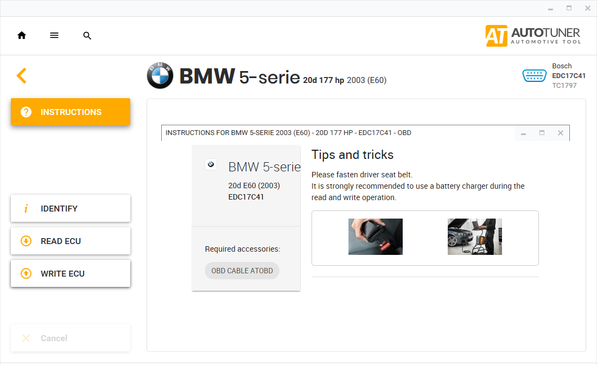Close the instructions sub-window

pos(561,133)
